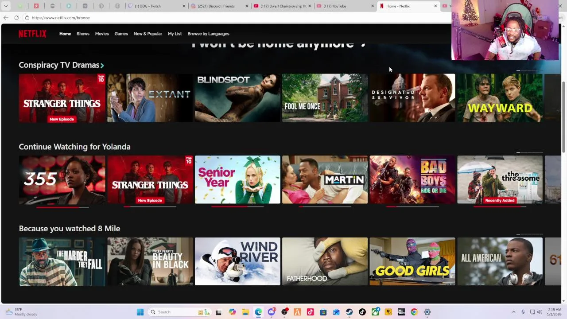Open New & Popular section

click(148, 34)
